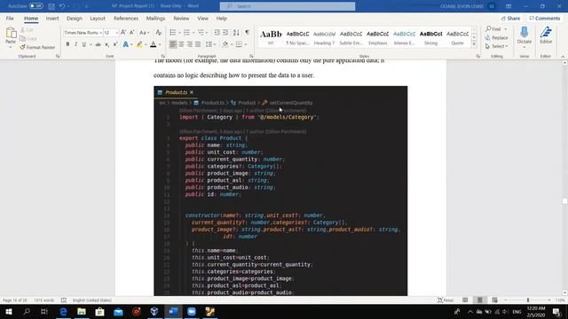Toggle Superscript formatting
568x319 pixels.
point(115,44)
